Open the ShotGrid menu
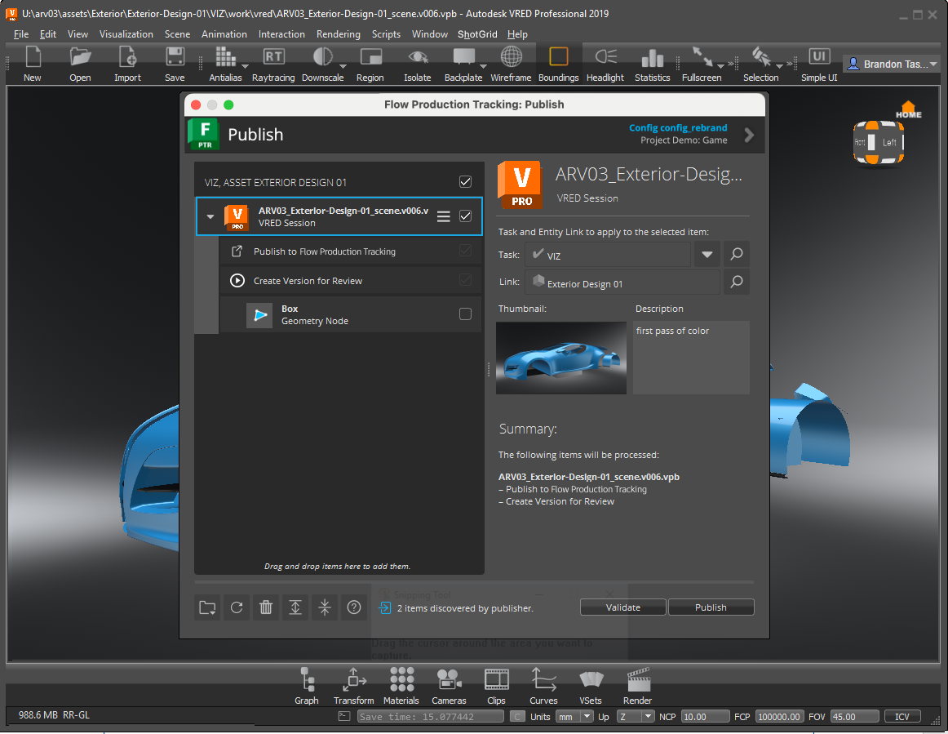The image size is (948, 734). click(477, 34)
